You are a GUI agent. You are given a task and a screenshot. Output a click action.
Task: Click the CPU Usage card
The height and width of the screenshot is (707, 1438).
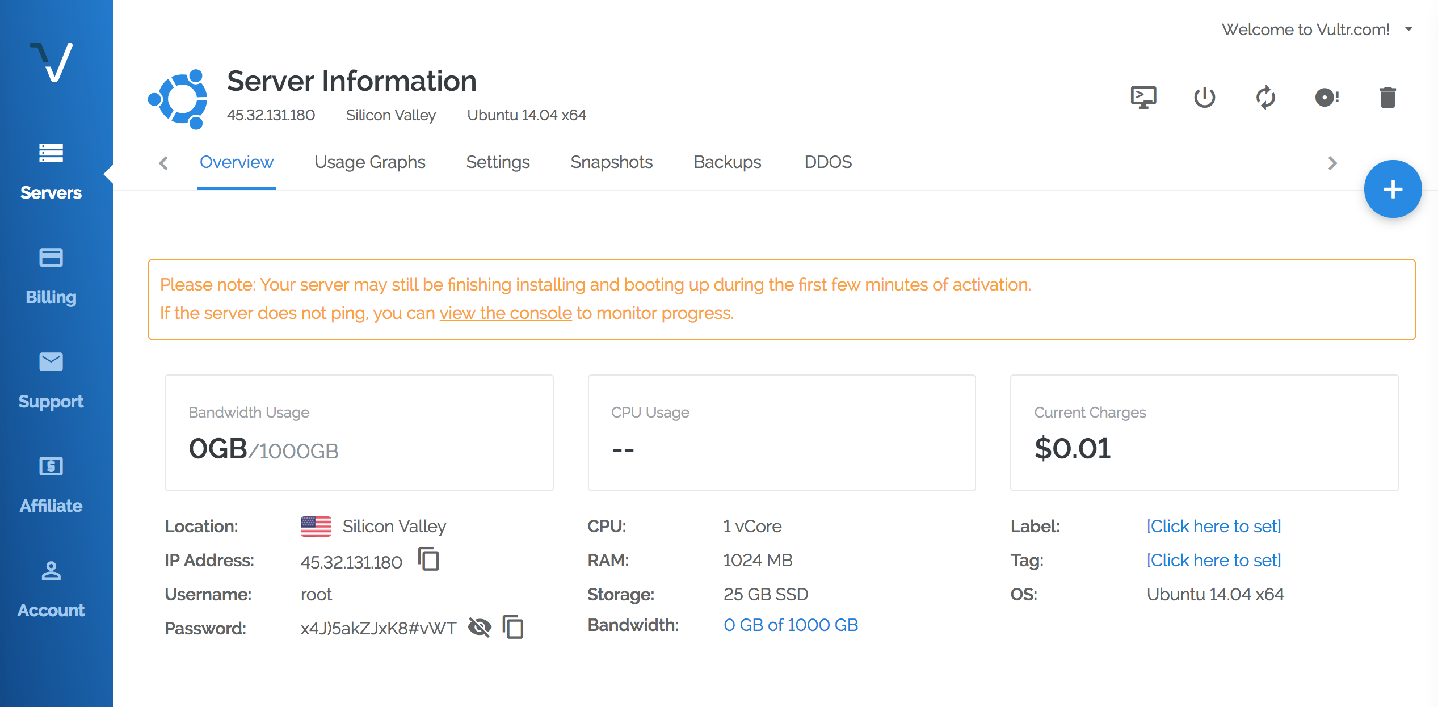pyautogui.click(x=782, y=433)
